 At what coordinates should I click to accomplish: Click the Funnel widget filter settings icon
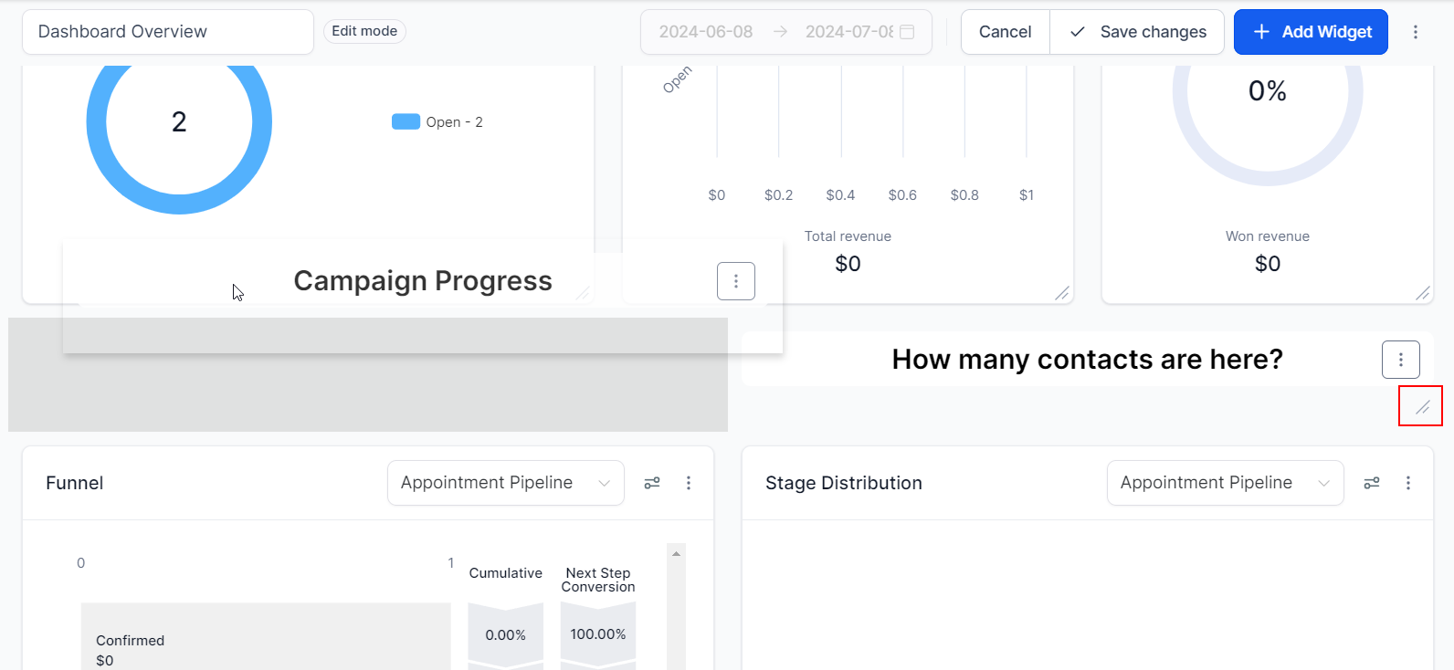(x=652, y=483)
